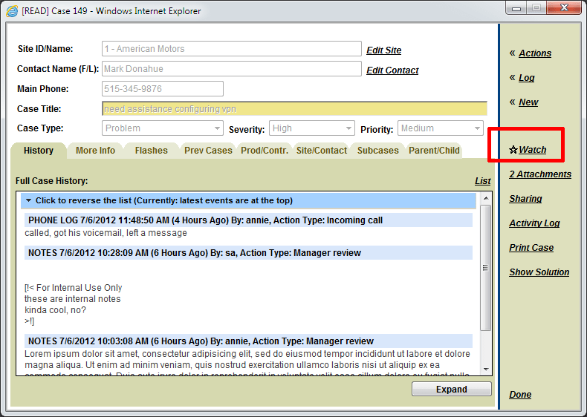The height and width of the screenshot is (417, 587).
Task: Click the Internet Explorer logo in the title bar
Action: tap(12, 11)
